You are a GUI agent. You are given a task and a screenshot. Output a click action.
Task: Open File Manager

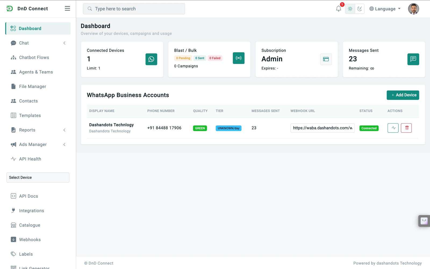(x=38, y=87)
